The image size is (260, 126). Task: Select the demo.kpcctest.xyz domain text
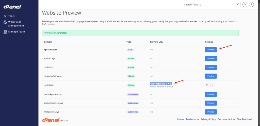[53, 94]
